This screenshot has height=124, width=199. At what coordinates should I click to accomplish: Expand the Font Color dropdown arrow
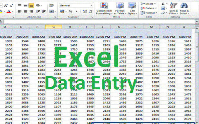tap(13, 11)
